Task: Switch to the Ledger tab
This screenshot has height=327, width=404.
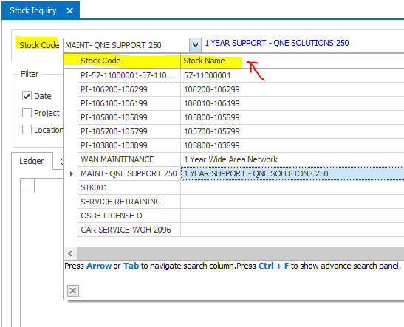Action: tap(32, 161)
